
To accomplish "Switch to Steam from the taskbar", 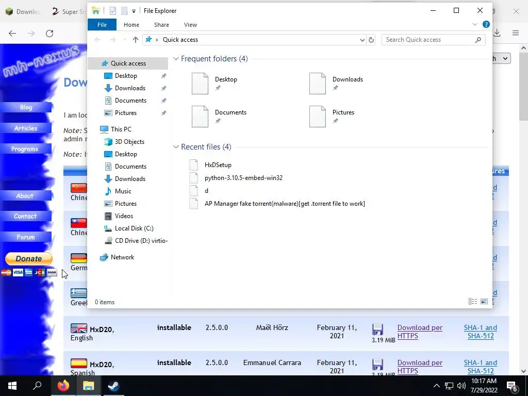I will click(113, 386).
